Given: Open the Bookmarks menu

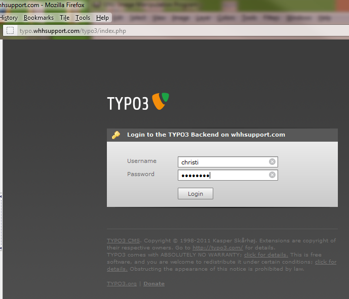Looking at the screenshot, I should coord(38,18).
